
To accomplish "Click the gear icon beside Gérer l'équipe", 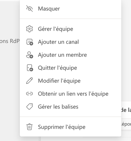I will [x=29, y=29].
